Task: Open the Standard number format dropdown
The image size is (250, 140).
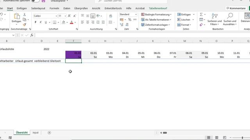Action: pos(136,14)
